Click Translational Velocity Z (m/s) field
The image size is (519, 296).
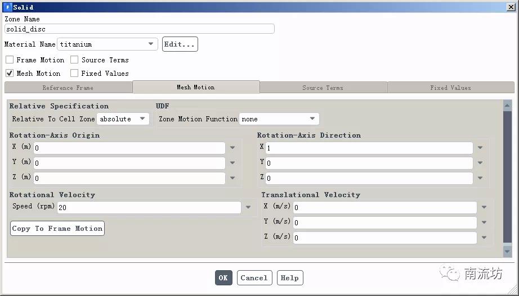pos(385,238)
